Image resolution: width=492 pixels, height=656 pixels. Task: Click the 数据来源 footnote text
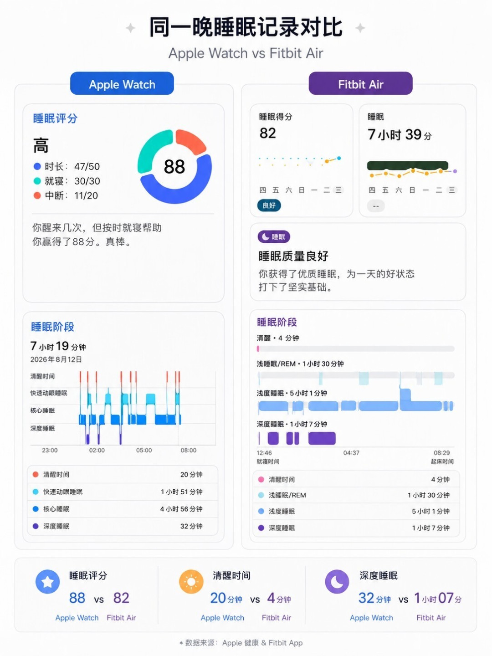pos(241,643)
